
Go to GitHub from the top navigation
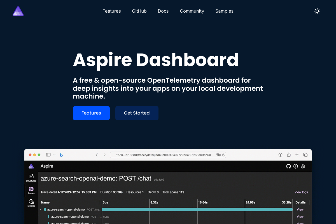pyautogui.click(x=139, y=11)
